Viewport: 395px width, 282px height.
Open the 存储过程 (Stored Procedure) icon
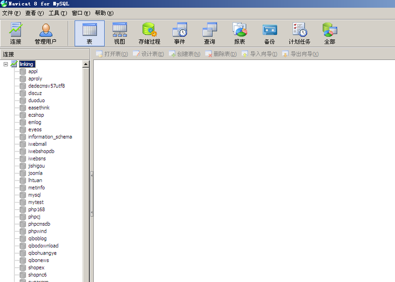coord(150,34)
